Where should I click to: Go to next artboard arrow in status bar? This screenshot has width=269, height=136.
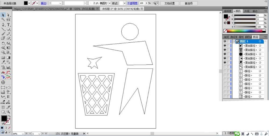click(43, 133)
